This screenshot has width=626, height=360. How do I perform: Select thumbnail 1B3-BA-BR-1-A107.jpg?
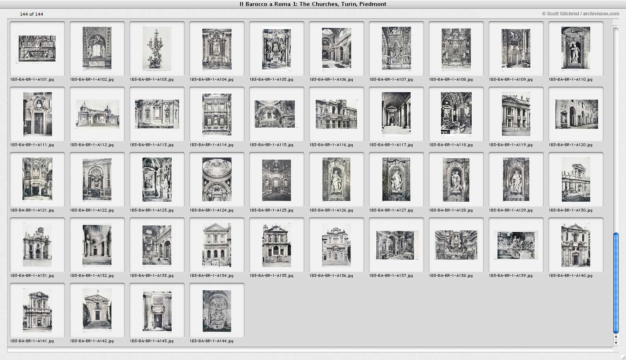coord(396,48)
